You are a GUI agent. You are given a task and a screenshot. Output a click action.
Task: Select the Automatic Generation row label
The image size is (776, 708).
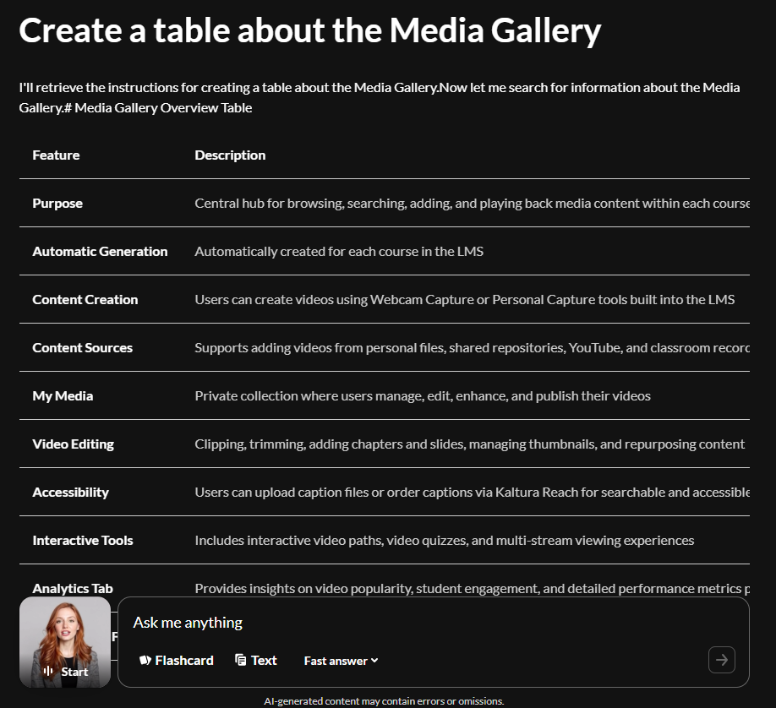coord(100,251)
